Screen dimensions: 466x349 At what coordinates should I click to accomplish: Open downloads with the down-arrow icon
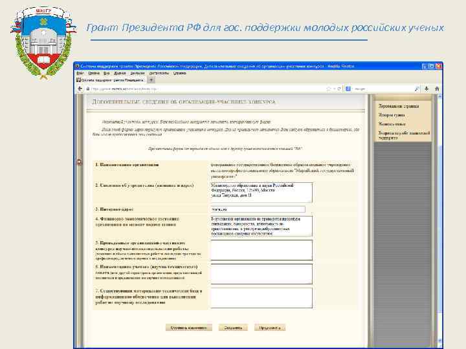point(427,89)
